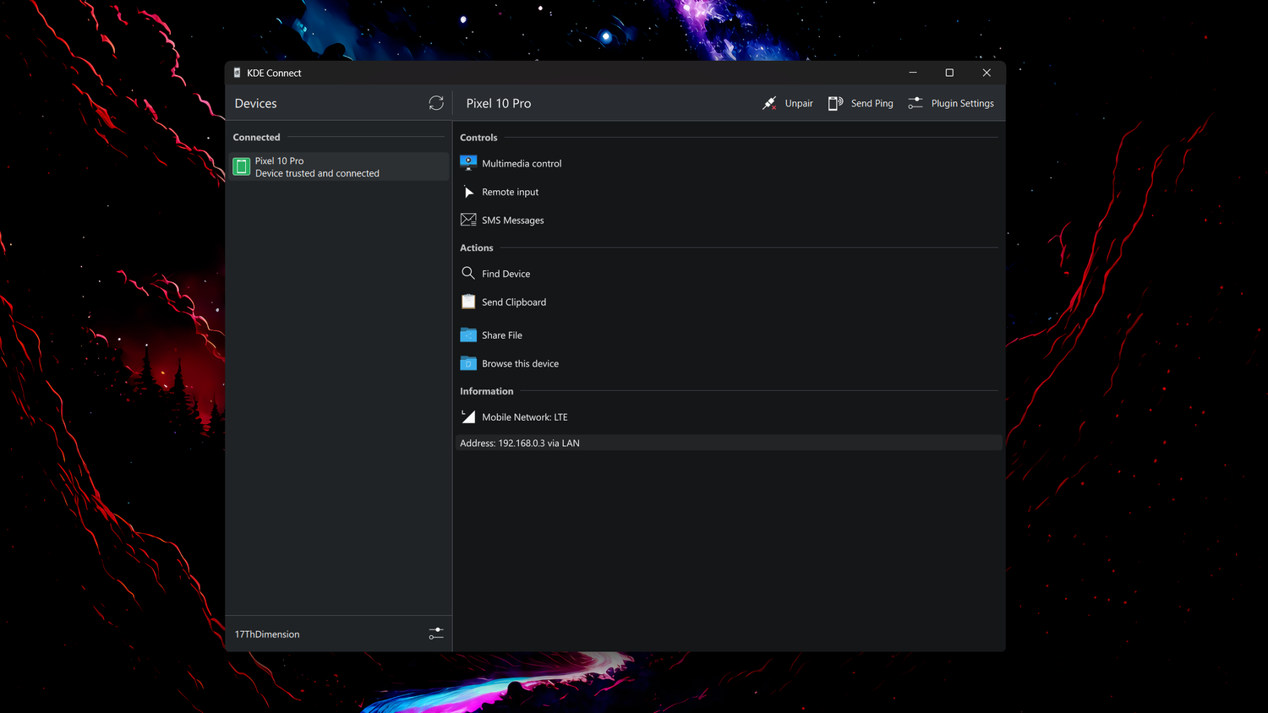
Task: Click the Multimedia control monitor icon
Action: [x=468, y=163]
